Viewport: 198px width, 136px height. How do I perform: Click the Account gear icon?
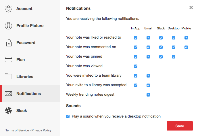pos(9,9)
